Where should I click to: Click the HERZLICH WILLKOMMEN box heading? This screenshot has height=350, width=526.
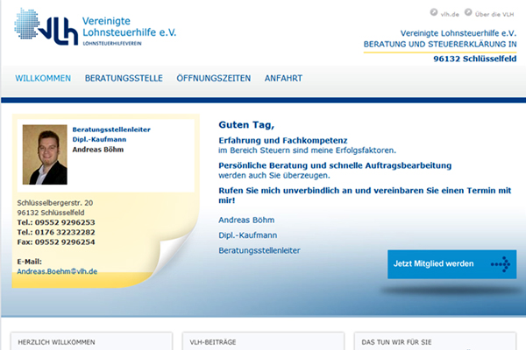click(56, 342)
